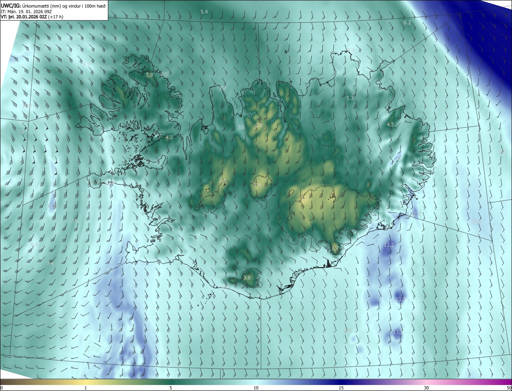512x391 pixels.
Task: Click the 2.5 value label next to 7.8
Action: (x=259, y=126)
